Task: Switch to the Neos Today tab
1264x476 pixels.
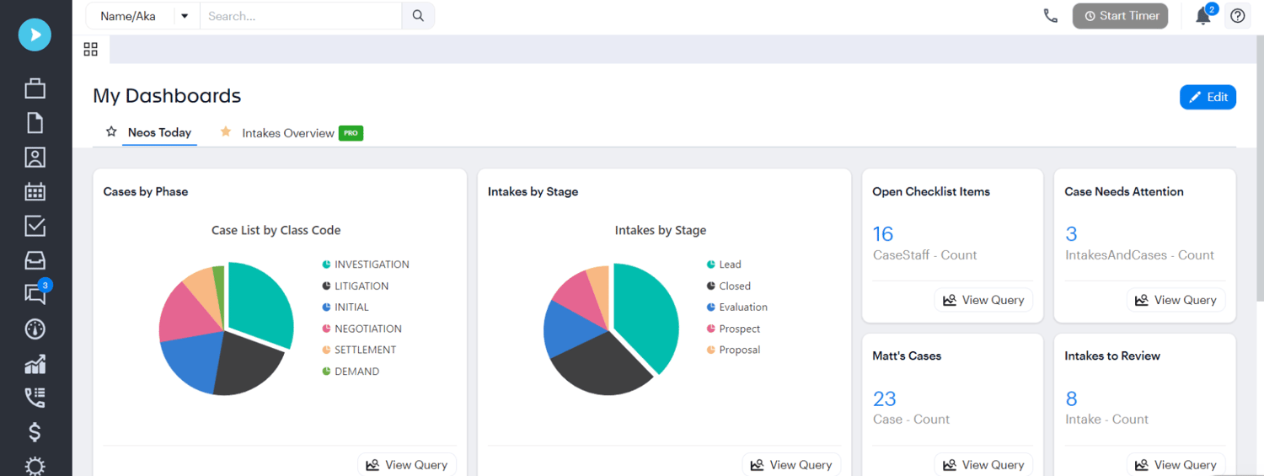Action: point(159,133)
